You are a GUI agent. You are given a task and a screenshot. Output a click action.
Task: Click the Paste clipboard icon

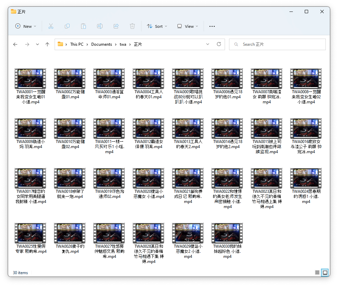tap(83, 26)
